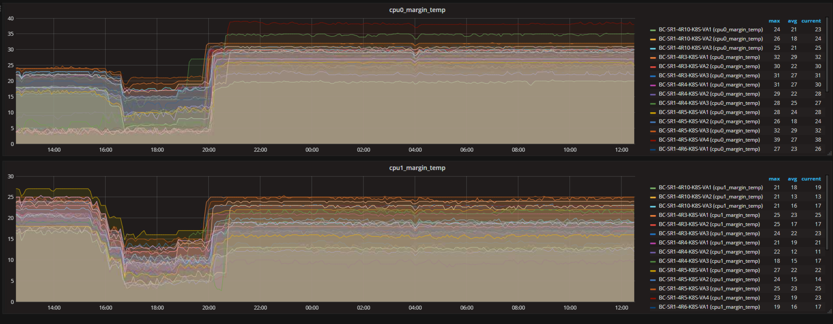Select legend label BC-SR1-4R5-K8S-VA1 (cpu1_margin_temp)
The height and width of the screenshot is (324, 833).
[709, 270]
